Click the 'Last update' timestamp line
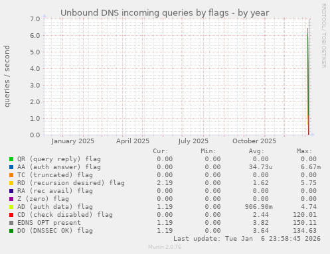 [247, 239]
